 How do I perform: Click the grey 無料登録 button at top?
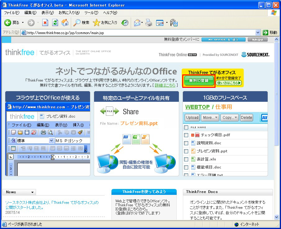click(257, 40)
